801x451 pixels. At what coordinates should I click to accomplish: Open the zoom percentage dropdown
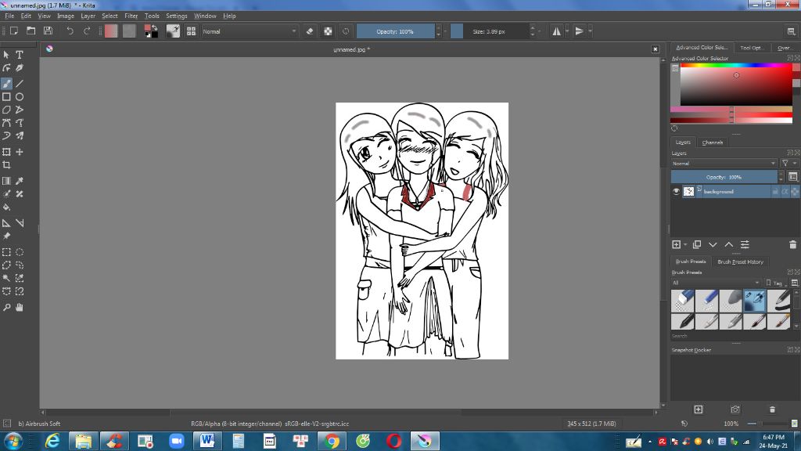pos(731,424)
